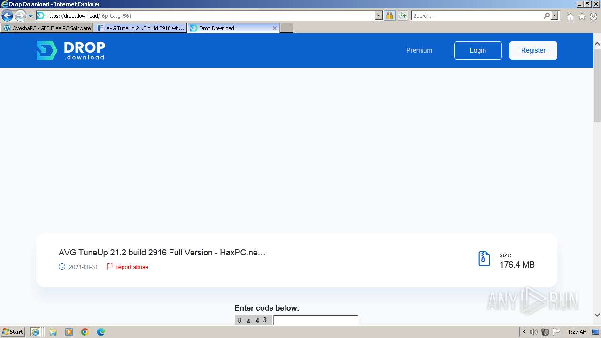The height and width of the screenshot is (338, 601).
Task: Click the 1:27 AM system clock
Action: [x=577, y=332]
